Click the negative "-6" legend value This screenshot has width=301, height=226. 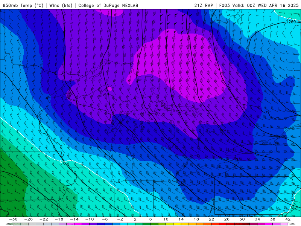coord(105,219)
